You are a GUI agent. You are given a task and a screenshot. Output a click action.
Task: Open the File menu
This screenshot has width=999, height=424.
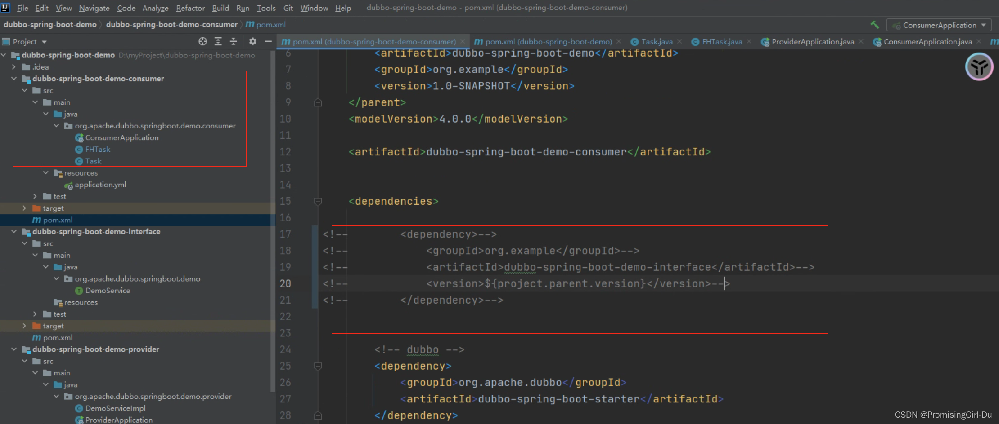(22, 8)
